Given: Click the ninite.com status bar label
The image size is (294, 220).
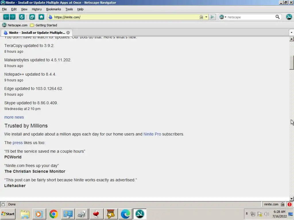Looking at the screenshot, I should pyautogui.click(x=271, y=204).
